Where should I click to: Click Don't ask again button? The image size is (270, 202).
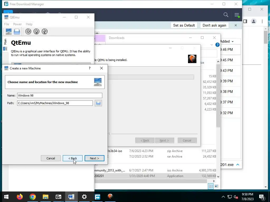[x=214, y=26]
